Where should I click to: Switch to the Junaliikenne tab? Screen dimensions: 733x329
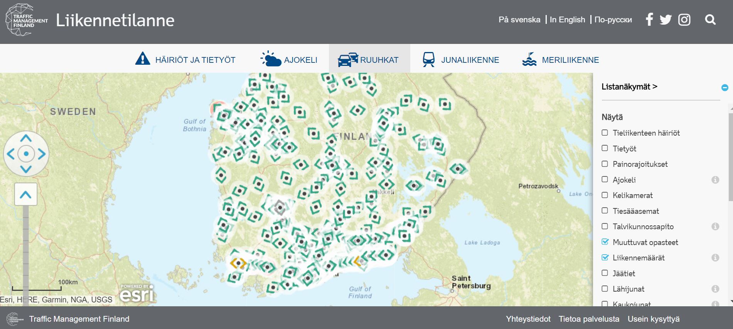coord(461,60)
